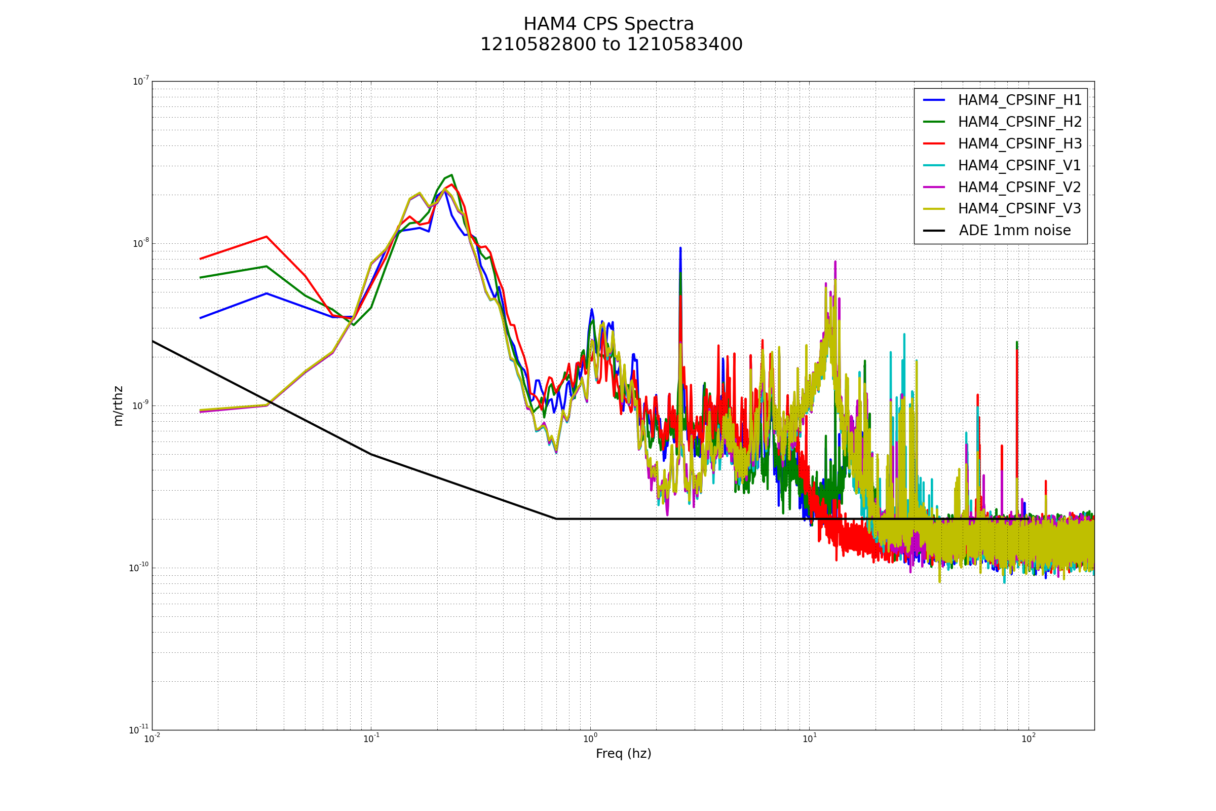Click the m/rthz y-axis label
Viewport: 1216px width, 811px height.
pos(119,405)
